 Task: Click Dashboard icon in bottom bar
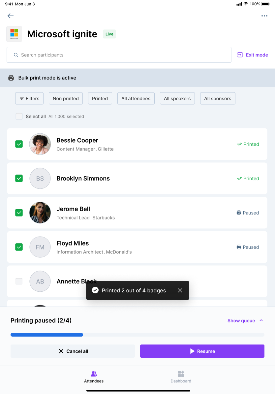point(181,374)
